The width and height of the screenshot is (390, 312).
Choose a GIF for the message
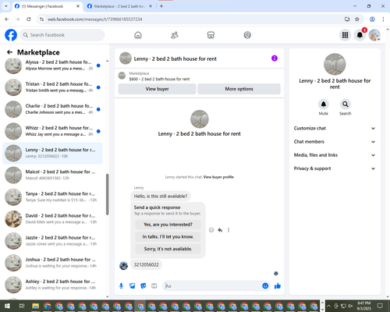point(154,286)
